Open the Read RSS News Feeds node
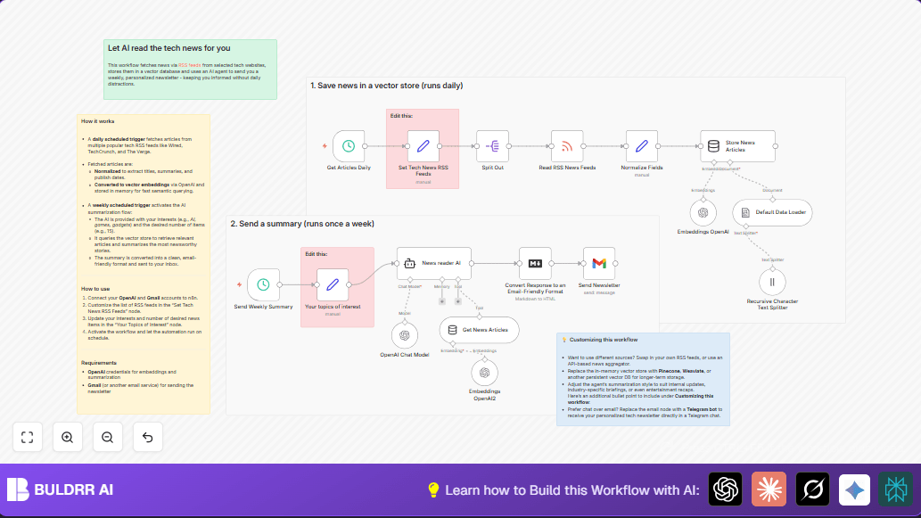 point(567,145)
